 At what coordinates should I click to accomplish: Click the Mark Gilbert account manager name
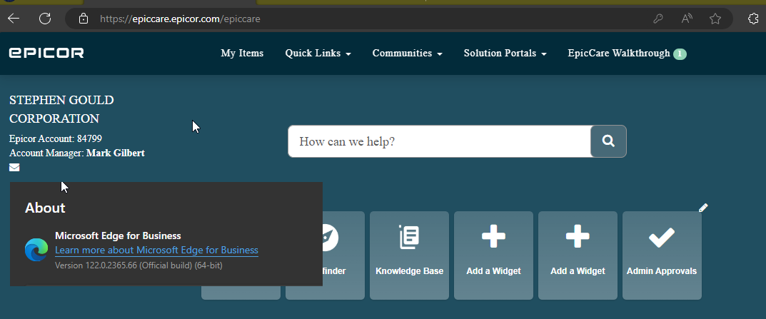tap(115, 153)
